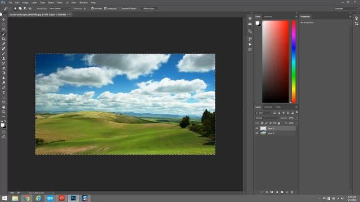This screenshot has height=202, width=360.
Task: Select the Rectangle shape tool
Action: pyautogui.click(x=3, y=102)
